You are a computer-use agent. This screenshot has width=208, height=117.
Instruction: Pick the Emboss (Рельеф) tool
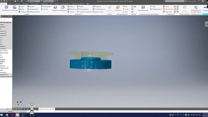coord(31,6)
